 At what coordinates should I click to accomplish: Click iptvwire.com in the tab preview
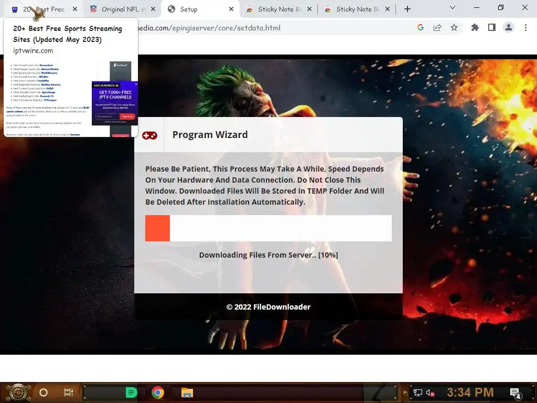coord(33,51)
